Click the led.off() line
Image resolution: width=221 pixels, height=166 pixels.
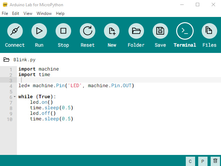(43, 113)
